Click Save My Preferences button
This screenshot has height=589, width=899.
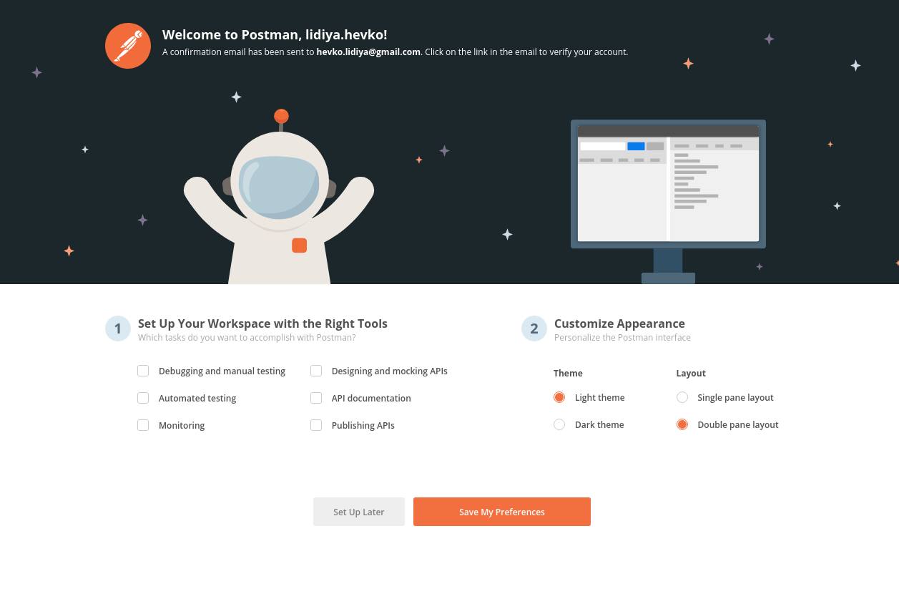[502, 512]
